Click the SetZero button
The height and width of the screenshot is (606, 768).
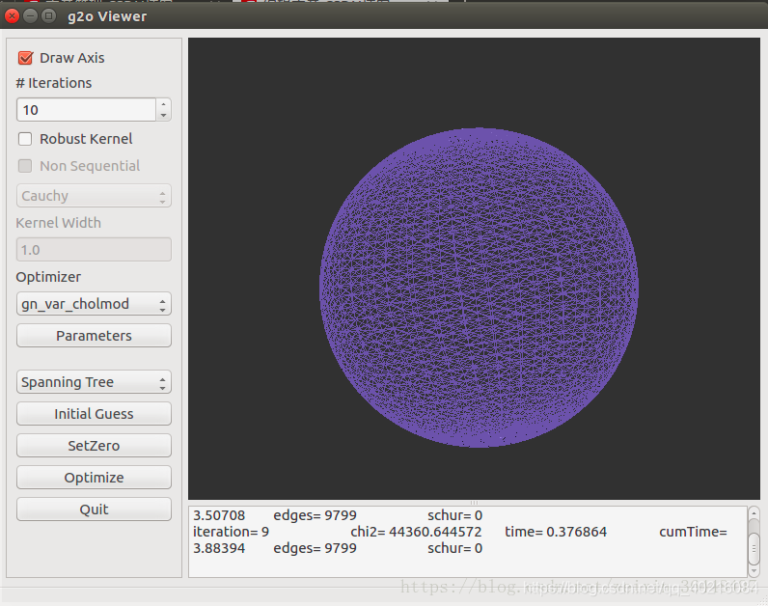tap(94, 446)
